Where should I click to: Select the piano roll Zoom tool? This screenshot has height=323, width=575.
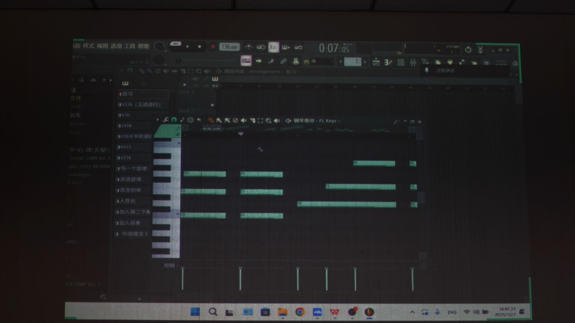click(x=268, y=121)
